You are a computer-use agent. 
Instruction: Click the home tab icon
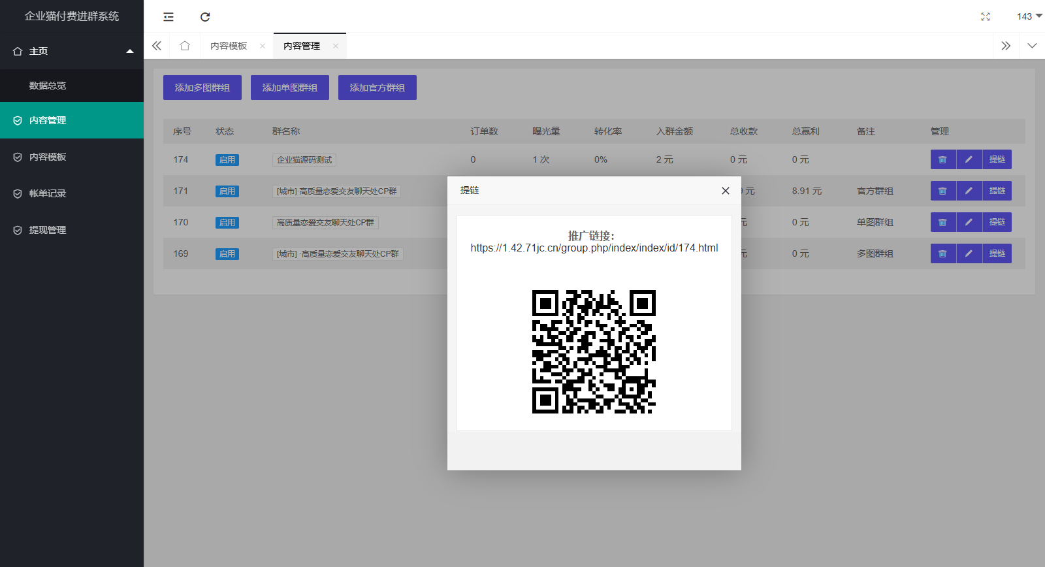click(185, 46)
